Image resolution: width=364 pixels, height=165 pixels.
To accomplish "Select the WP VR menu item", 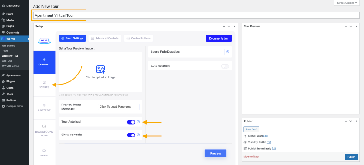I will click(15, 39).
